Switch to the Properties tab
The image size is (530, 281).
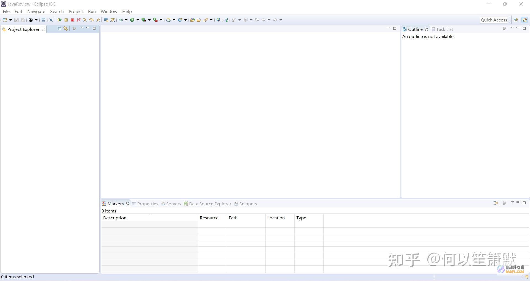click(x=145, y=204)
